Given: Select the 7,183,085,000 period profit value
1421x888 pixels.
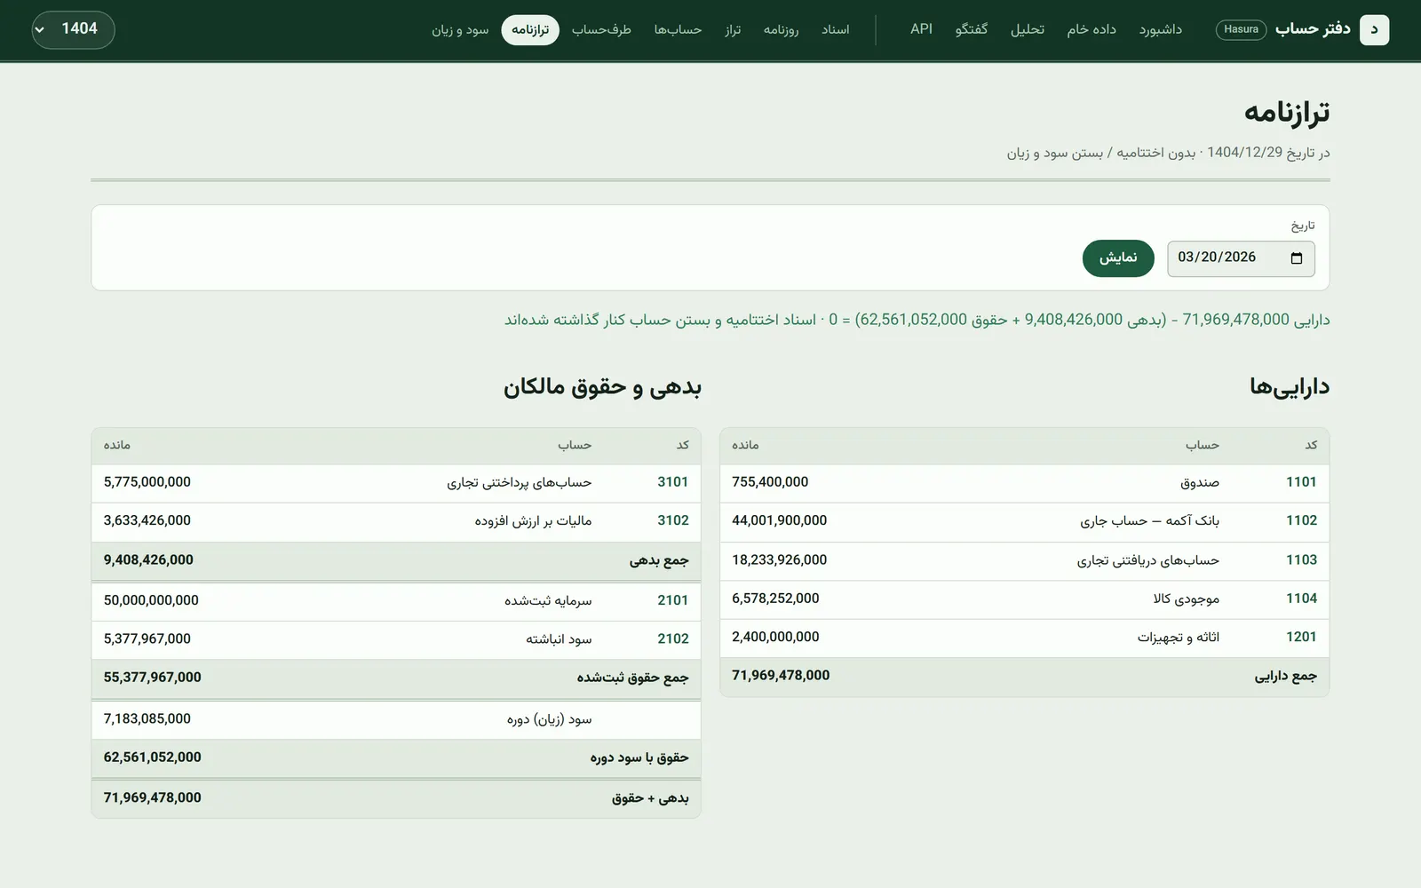Looking at the screenshot, I should pyautogui.click(x=147, y=718).
